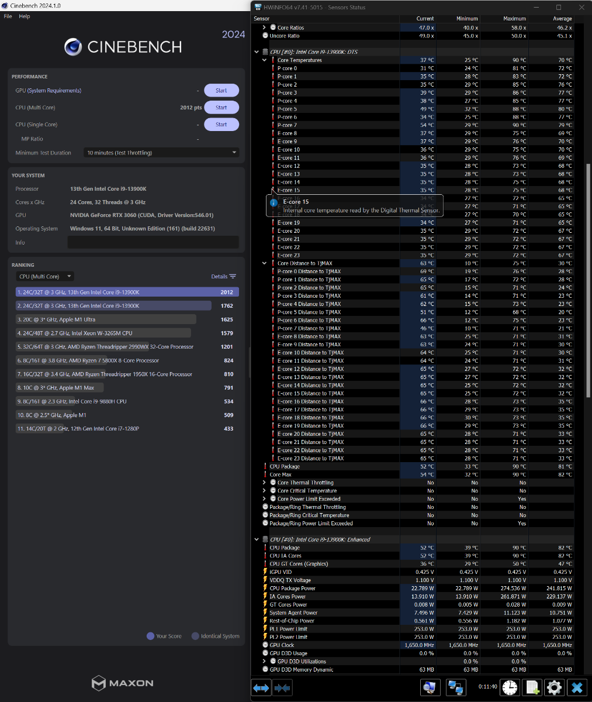Click the round icon beside Package/Ring Thermal Throttling
The width and height of the screenshot is (592, 702).
(x=265, y=507)
